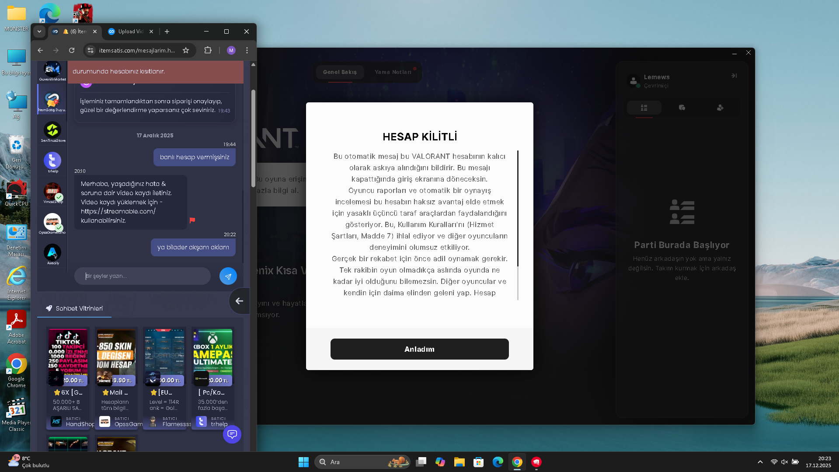839x472 pixels.
Task: Select the Adobe Acrobat desktop shortcut
Action: click(x=16, y=327)
